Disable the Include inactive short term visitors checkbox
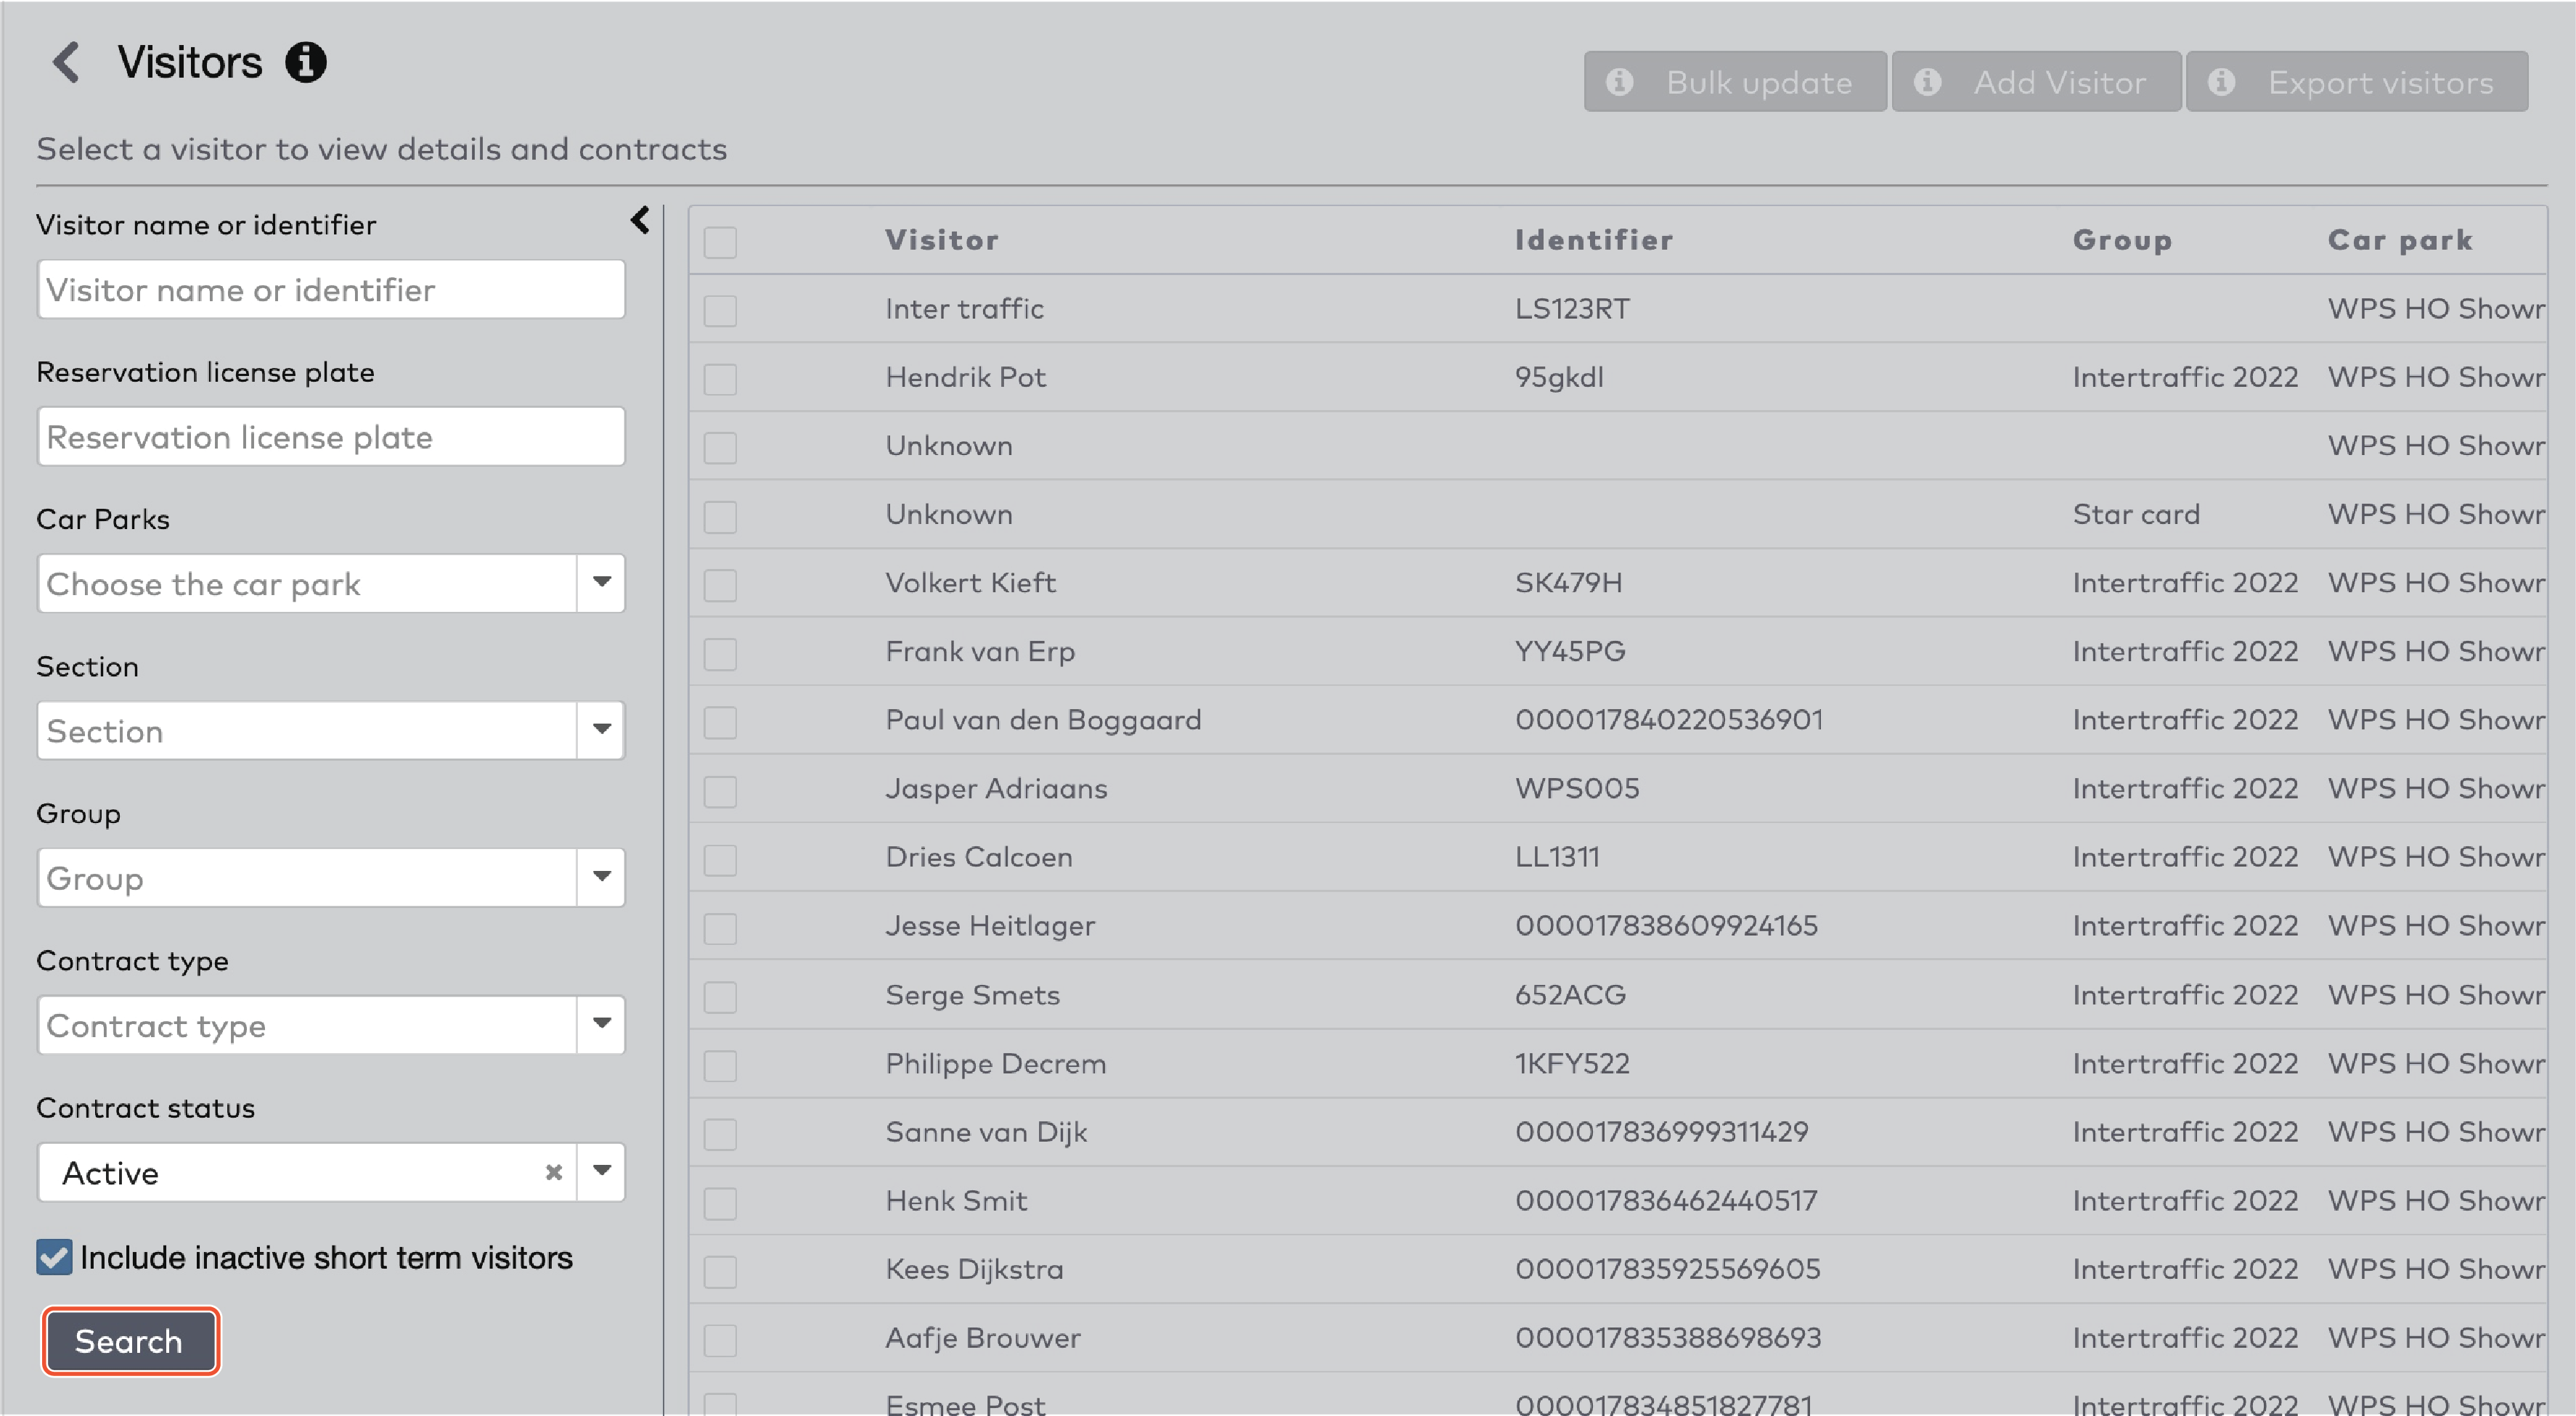2576x1416 pixels. point(54,1257)
